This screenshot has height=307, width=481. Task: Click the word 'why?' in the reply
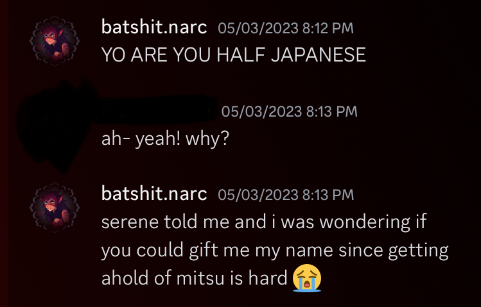[207, 139]
